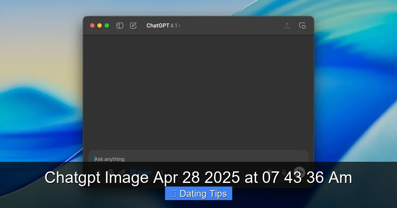Open the companion window icon in title bar

click(302, 25)
